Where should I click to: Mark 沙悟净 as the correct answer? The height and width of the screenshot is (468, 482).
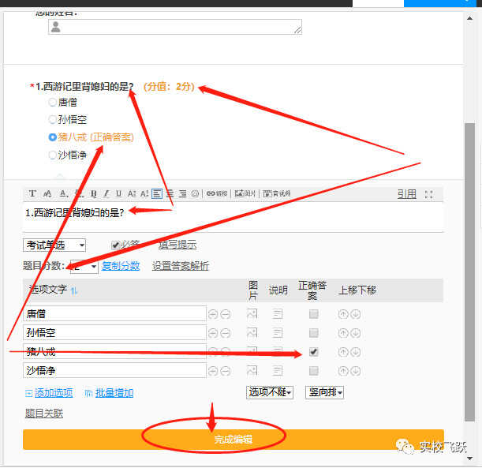[313, 370]
